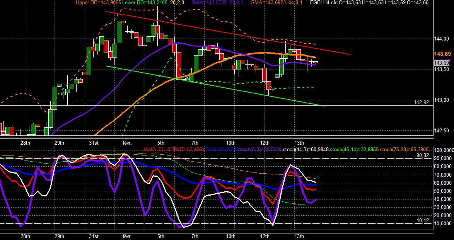Click 29th on the stochastic panel date axis

[59, 236]
